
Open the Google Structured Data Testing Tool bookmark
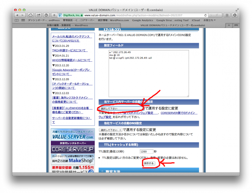172,20
